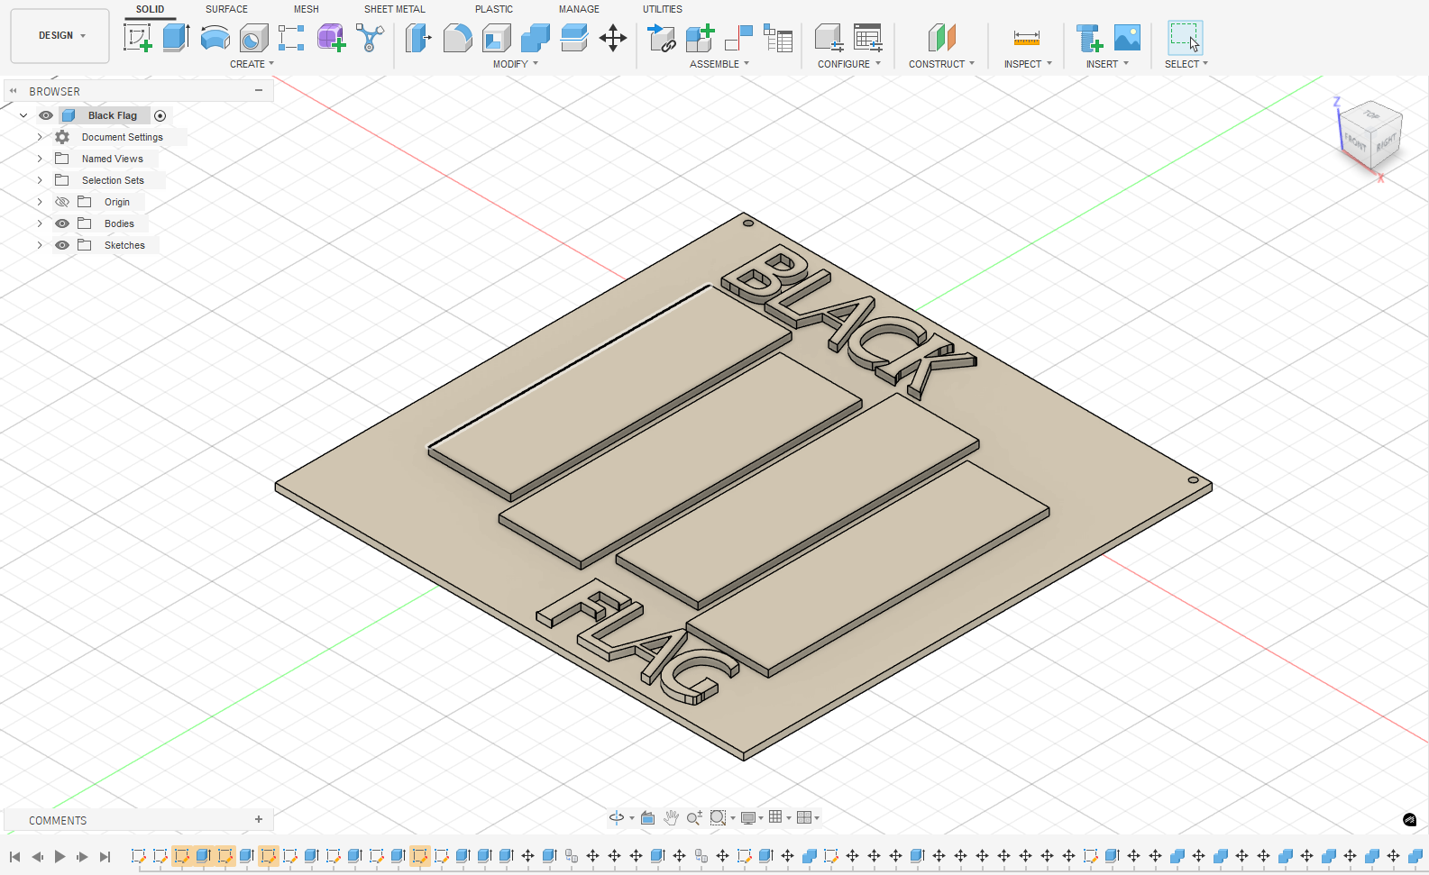Viewport: 1429px width, 875px height.
Task: Select the Create Sketch tool
Action: (x=138, y=38)
